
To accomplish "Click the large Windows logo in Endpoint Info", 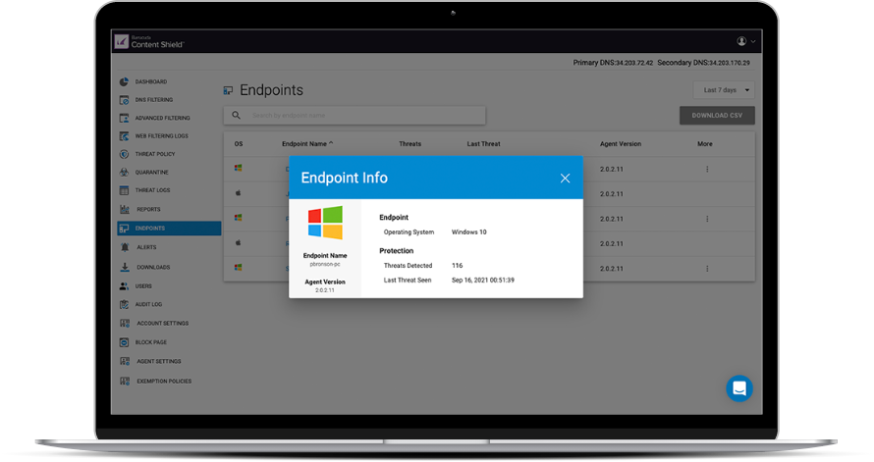I will 325,223.
